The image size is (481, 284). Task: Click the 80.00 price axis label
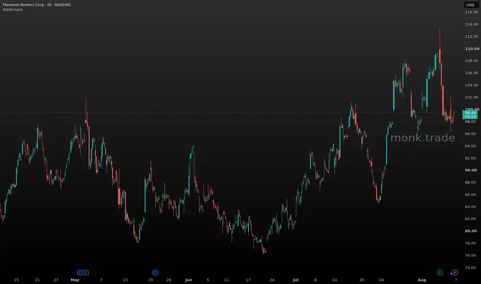pos(471,231)
